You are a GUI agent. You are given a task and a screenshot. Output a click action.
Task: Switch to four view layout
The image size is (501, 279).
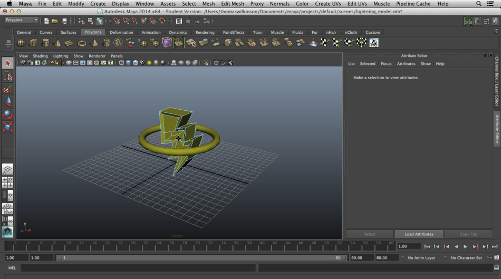point(8,182)
